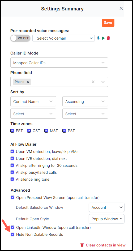133x251 pixels.
Task: Disable Hide Non Dialable Records
Action: (12, 234)
